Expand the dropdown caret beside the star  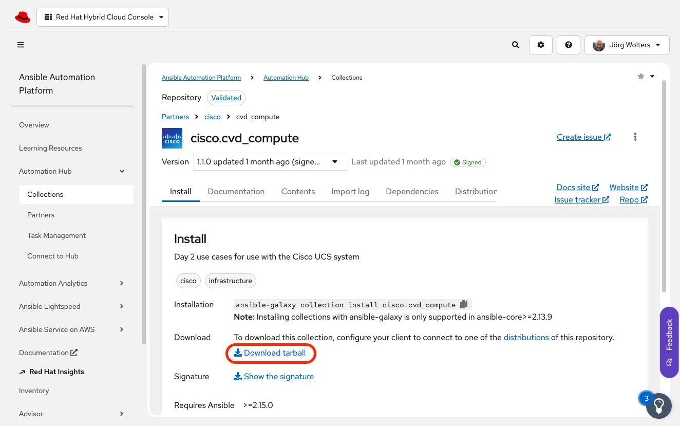coord(652,76)
